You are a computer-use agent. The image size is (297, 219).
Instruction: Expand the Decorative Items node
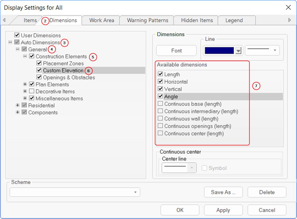tap(25, 91)
